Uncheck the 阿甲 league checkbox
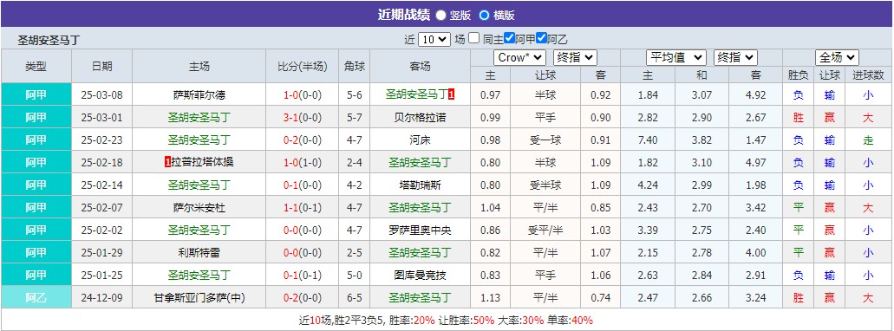The image size is (894, 331). click(x=510, y=39)
